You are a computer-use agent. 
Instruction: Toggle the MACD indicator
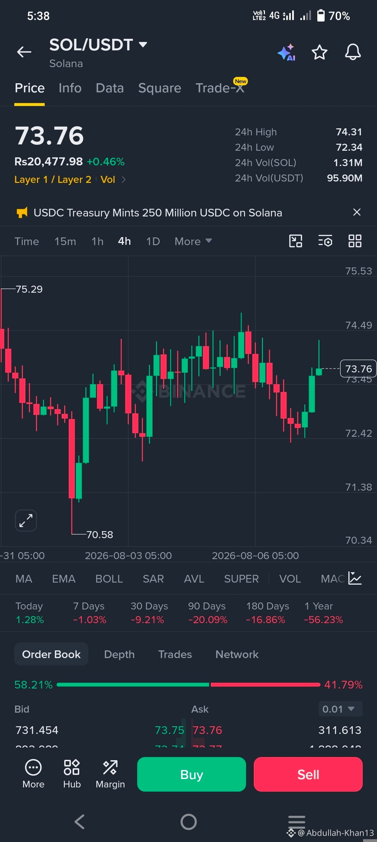tap(334, 579)
